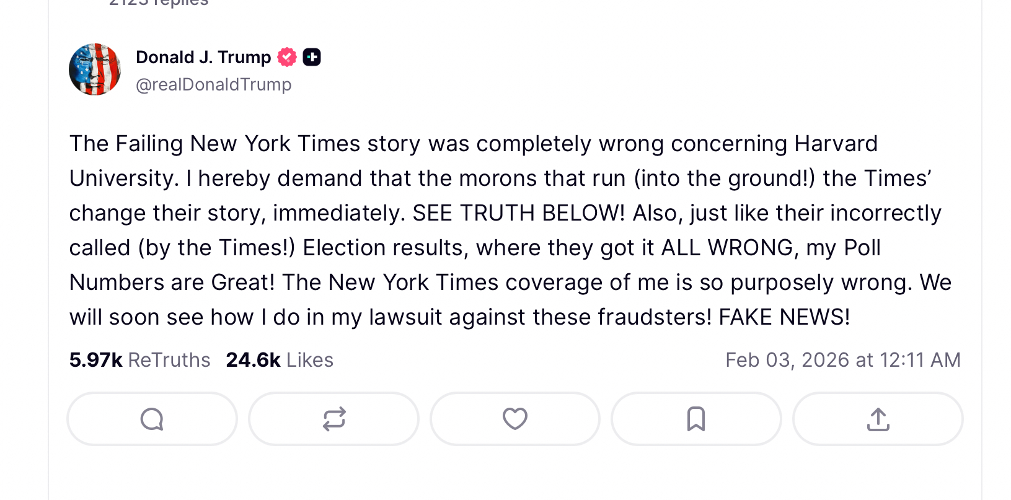Click the reply speech bubble icon
Viewport: 1011px width, 500px height.
click(x=152, y=419)
